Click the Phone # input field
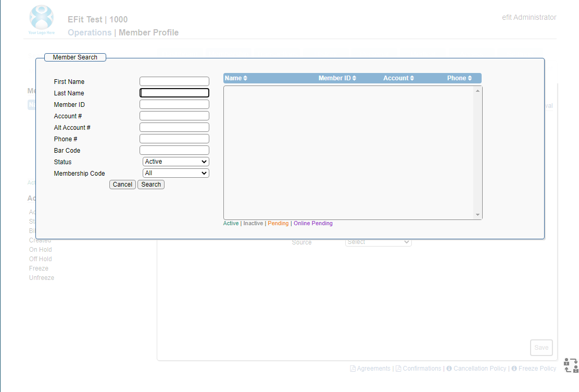579x392 pixels. tap(174, 139)
